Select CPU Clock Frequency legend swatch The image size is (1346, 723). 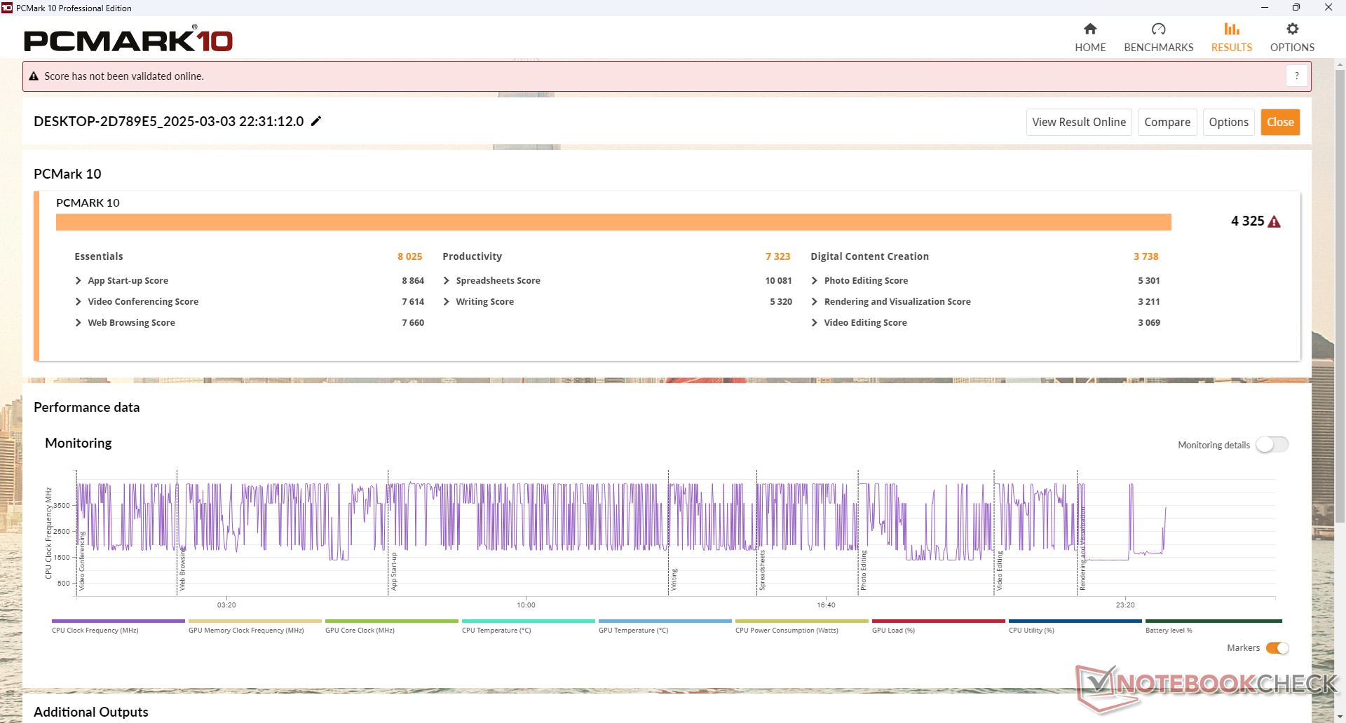click(118, 621)
